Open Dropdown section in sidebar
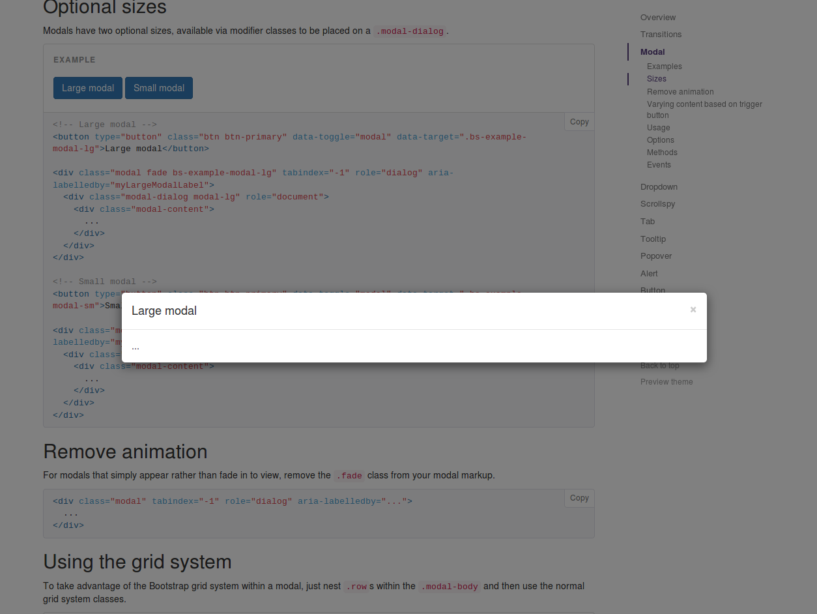This screenshot has height=614, width=817. 659,187
